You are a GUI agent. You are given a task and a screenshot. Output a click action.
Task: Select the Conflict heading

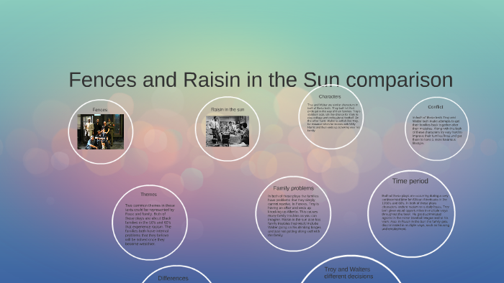pyautogui.click(x=436, y=107)
